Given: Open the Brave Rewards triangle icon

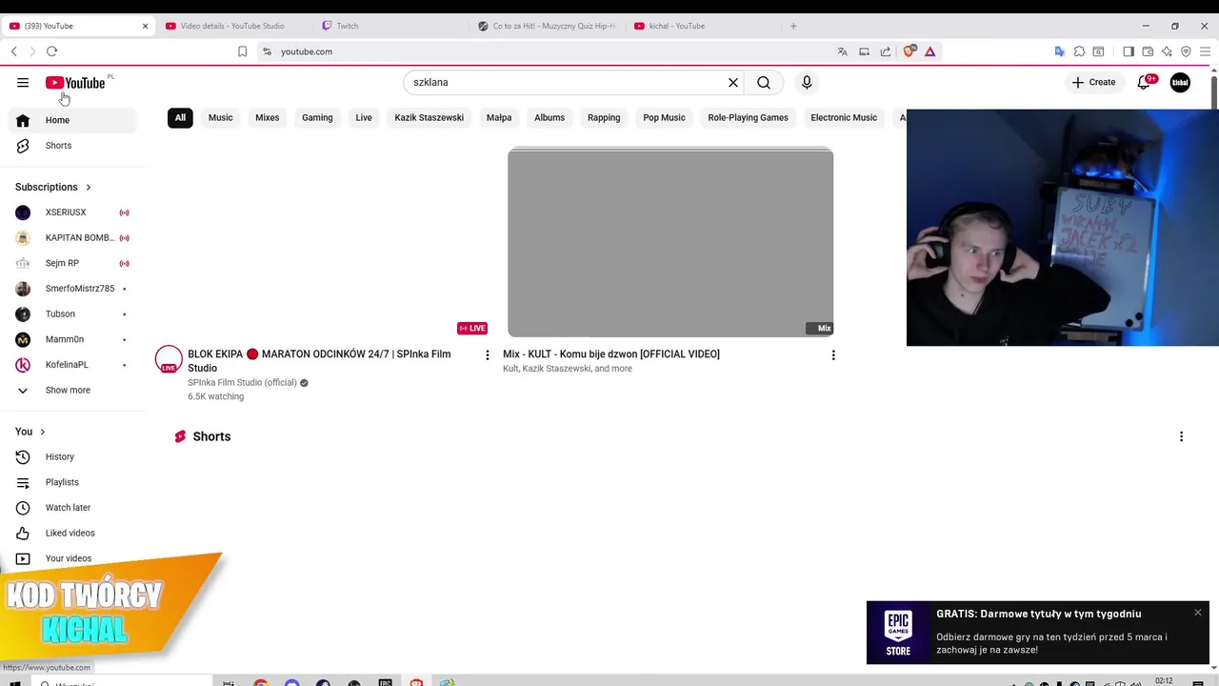Looking at the screenshot, I should pyautogui.click(x=930, y=51).
